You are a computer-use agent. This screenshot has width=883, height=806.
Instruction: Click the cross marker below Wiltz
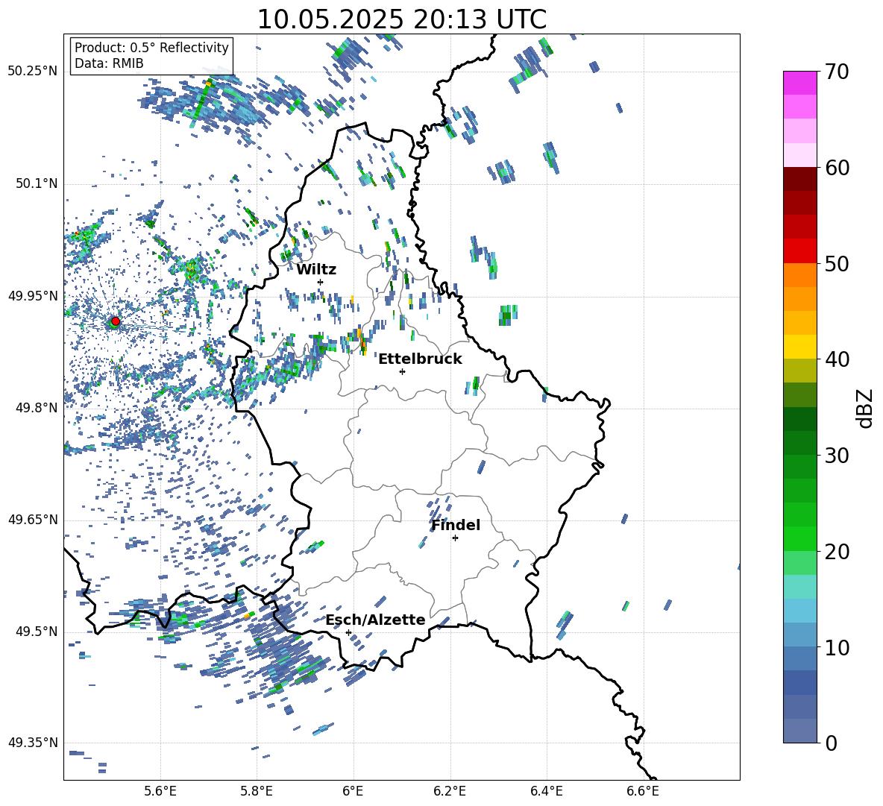(321, 282)
